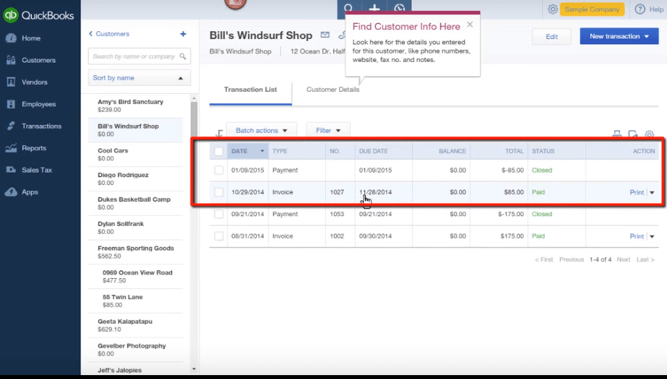Click the customer list scroll-down arrow

pyautogui.click(x=194, y=369)
